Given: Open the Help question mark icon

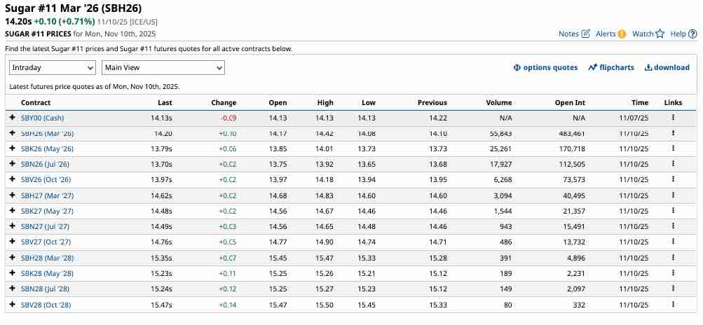Looking at the screenshot, I should 691,34.
